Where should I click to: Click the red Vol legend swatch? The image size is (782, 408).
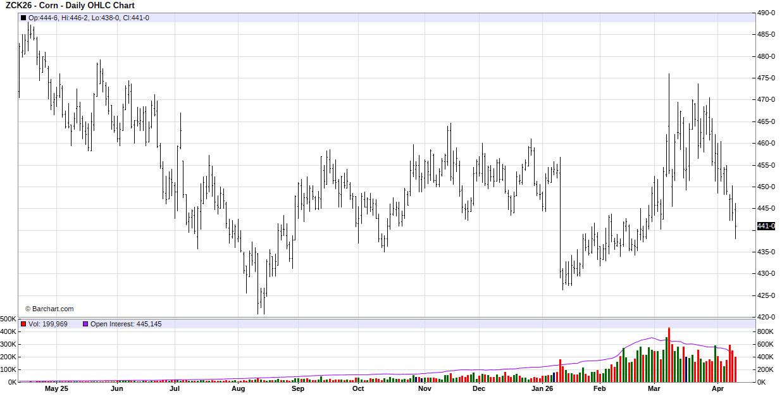click(23, 324)
